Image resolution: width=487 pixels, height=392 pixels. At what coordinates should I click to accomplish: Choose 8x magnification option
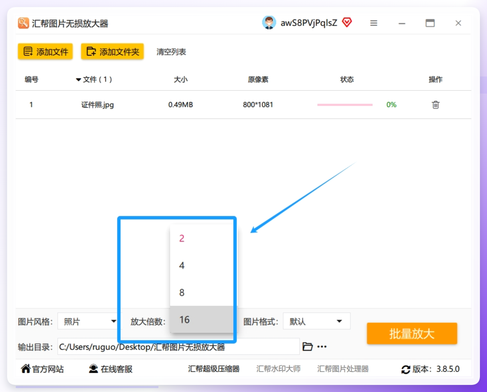point(201,292)
